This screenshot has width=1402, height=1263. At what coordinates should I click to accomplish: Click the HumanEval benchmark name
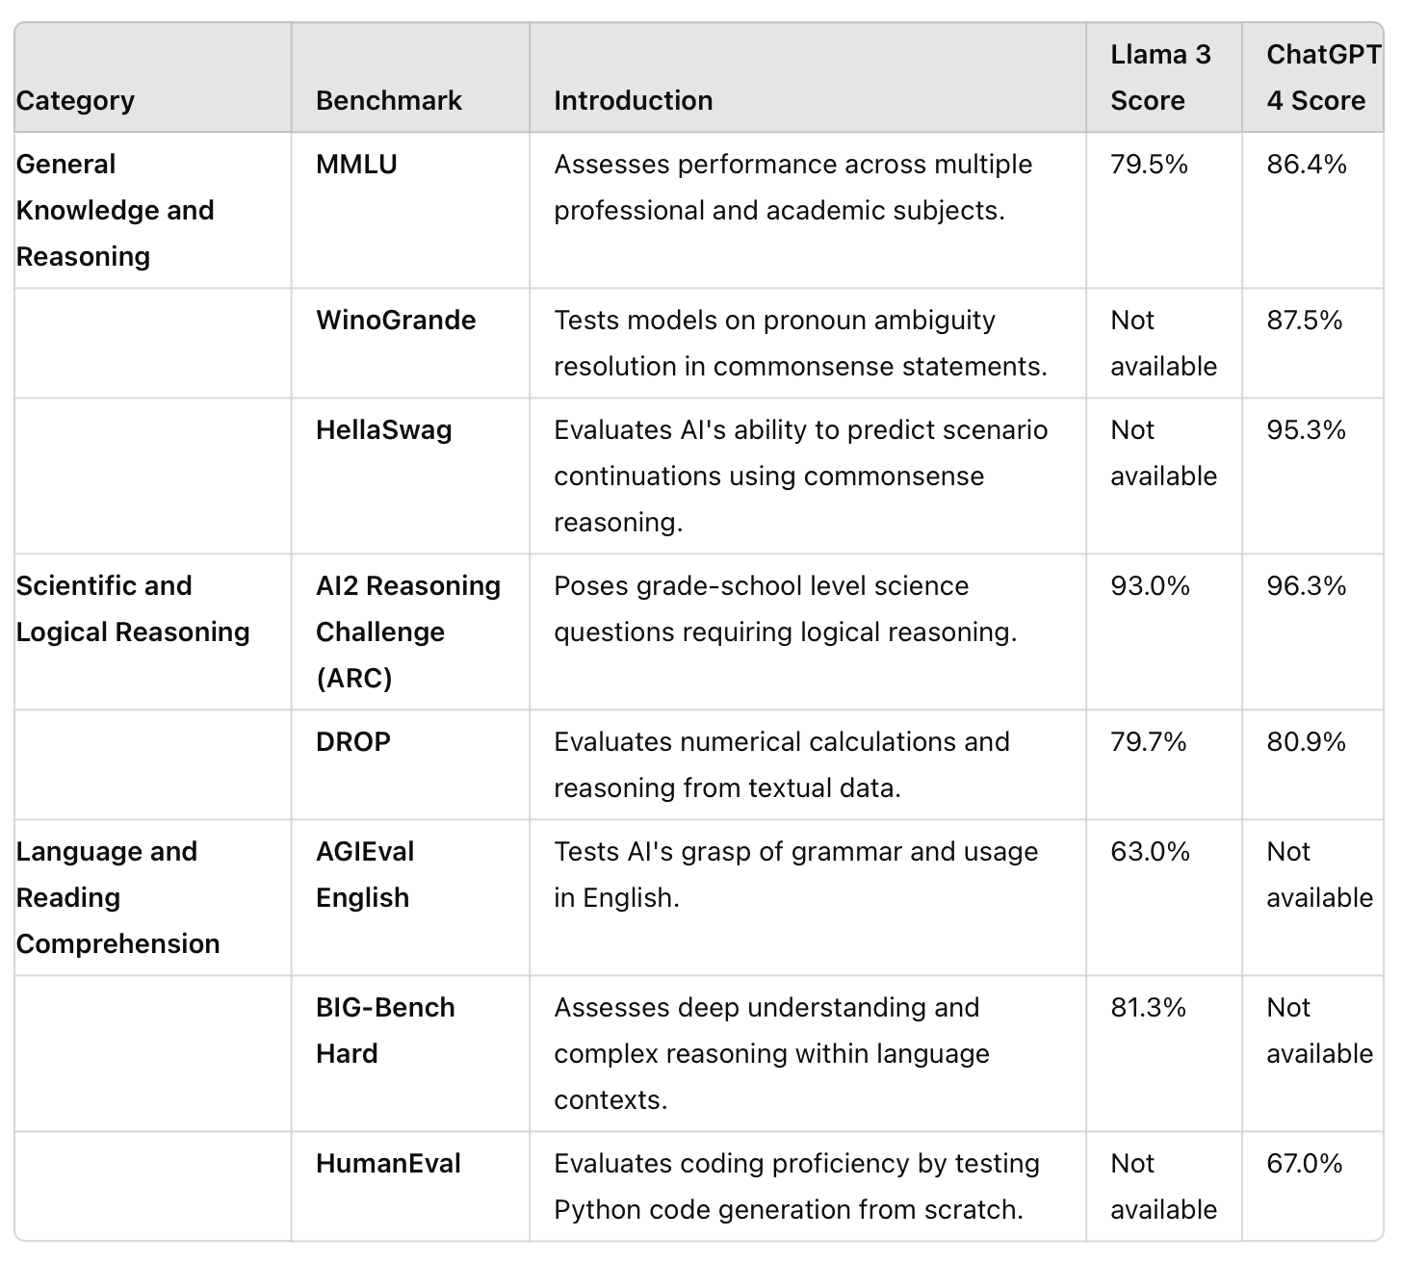point(388,1163)
